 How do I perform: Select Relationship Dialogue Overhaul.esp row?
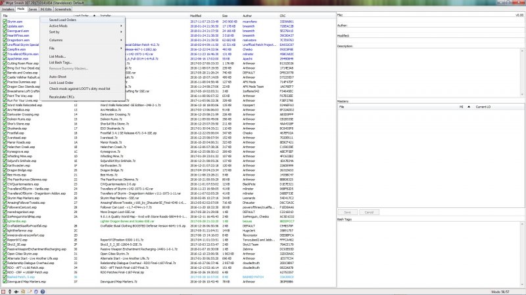tap(169, 263)
